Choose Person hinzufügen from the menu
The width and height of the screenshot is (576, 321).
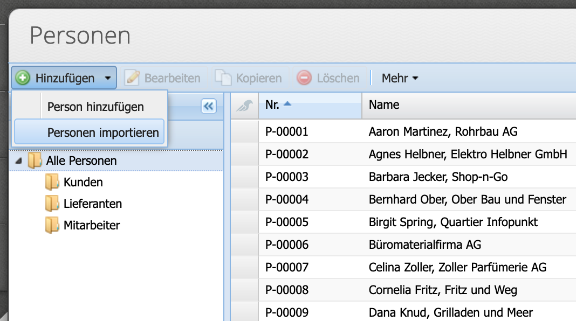[x=96, y=107]
